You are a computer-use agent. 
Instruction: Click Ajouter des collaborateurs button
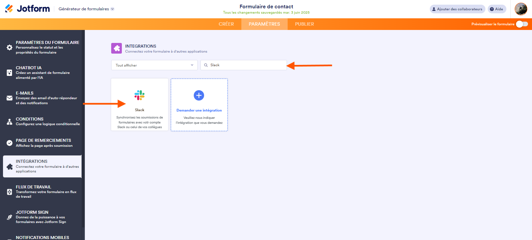coord(457,9)
